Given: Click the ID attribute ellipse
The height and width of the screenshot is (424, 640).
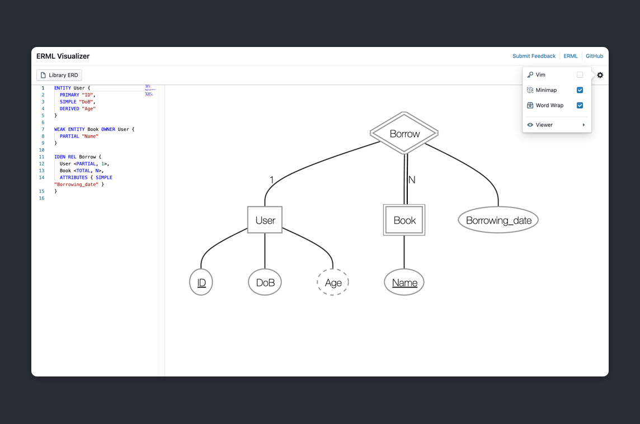Looking at the screenshot, I should (x=201, y=282).
